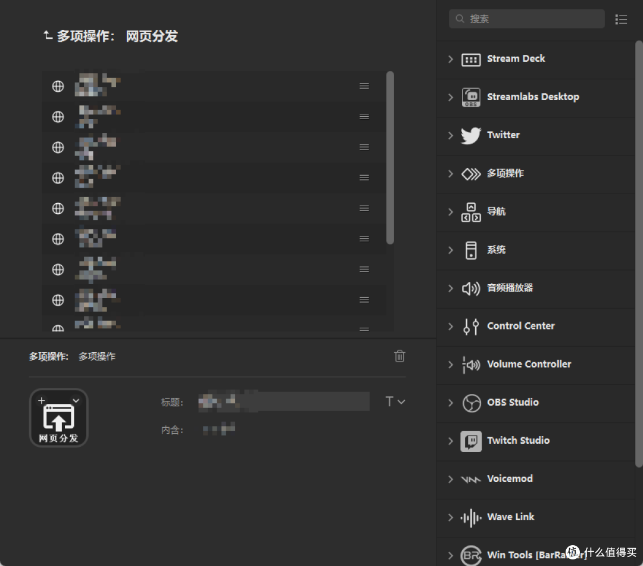Click the Stream Deck label
643x566 pixels.
[516, 59]
